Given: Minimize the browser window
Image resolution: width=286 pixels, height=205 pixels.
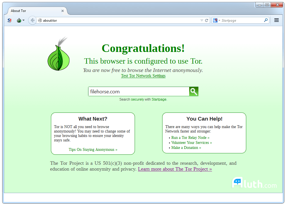Looking at the screenshot, I should 259,5.
